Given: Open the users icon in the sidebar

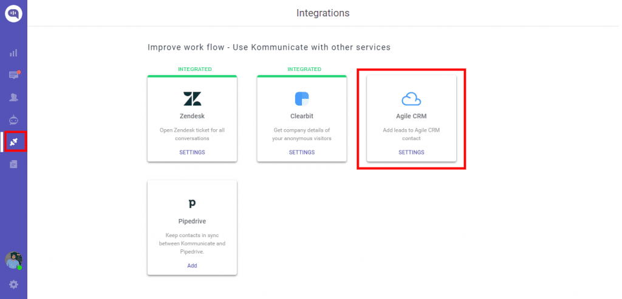Looking at the screenshot, I should pyautogui.click(x=13, y=98).
